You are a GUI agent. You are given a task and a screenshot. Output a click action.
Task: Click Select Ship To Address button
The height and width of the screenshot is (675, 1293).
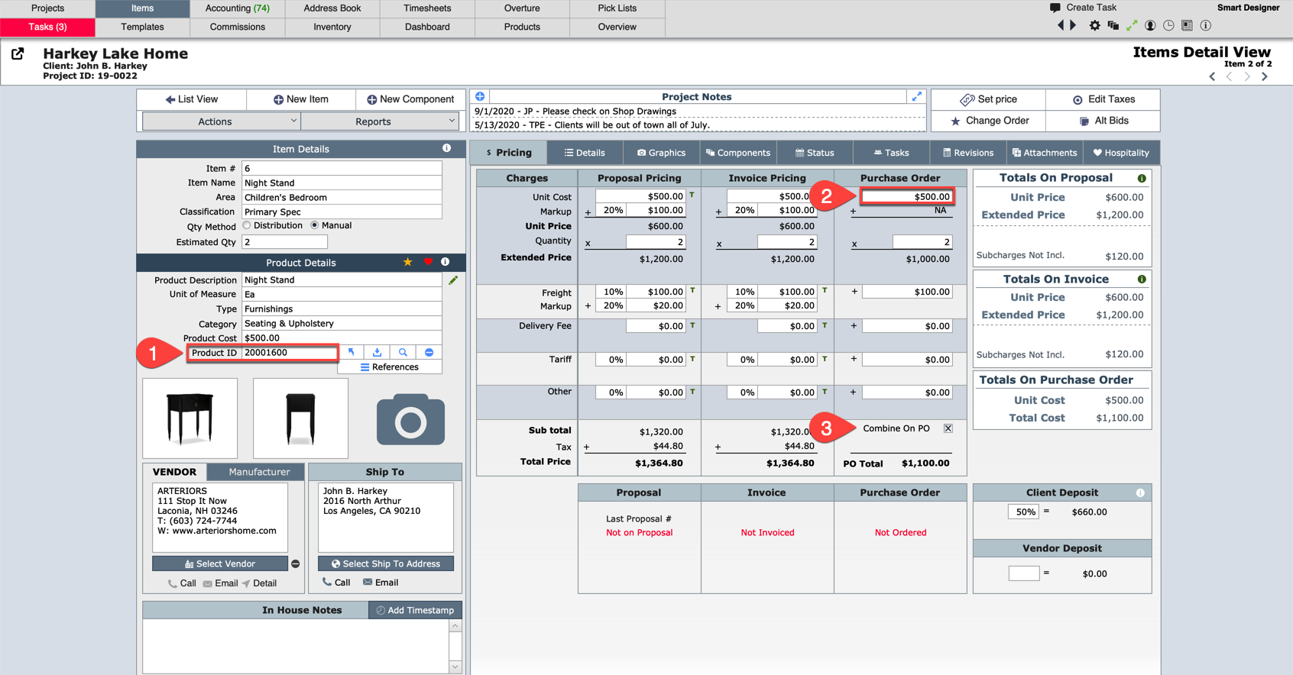[386, 564]
